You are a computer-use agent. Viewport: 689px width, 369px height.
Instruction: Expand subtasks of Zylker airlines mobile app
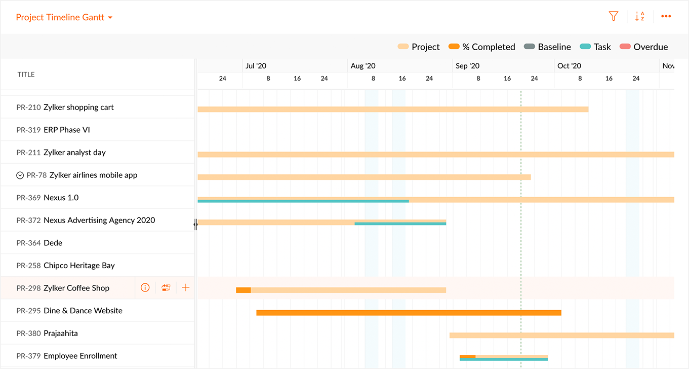pos(20,175)
